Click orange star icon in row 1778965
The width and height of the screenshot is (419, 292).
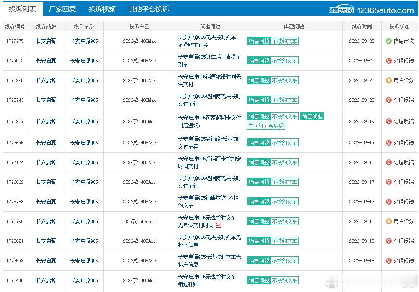[x=388, y=80]
